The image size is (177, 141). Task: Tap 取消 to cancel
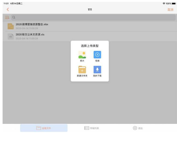point(170,9)
